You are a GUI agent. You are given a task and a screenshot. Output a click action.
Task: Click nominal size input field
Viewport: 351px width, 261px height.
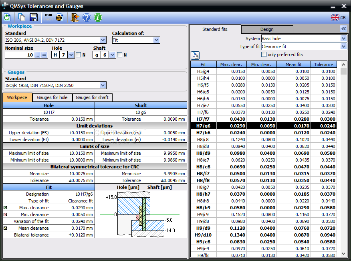click(x=20, y=55)
